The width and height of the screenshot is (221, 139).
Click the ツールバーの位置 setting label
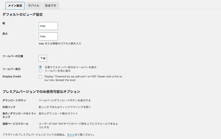[x=13, y=56]
